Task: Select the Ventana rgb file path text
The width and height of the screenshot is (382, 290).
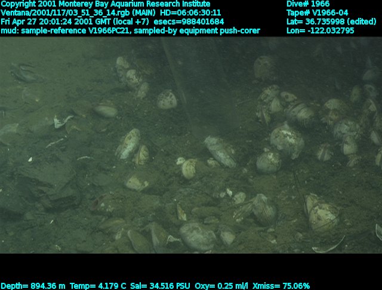Action: [x=78, y=13]
